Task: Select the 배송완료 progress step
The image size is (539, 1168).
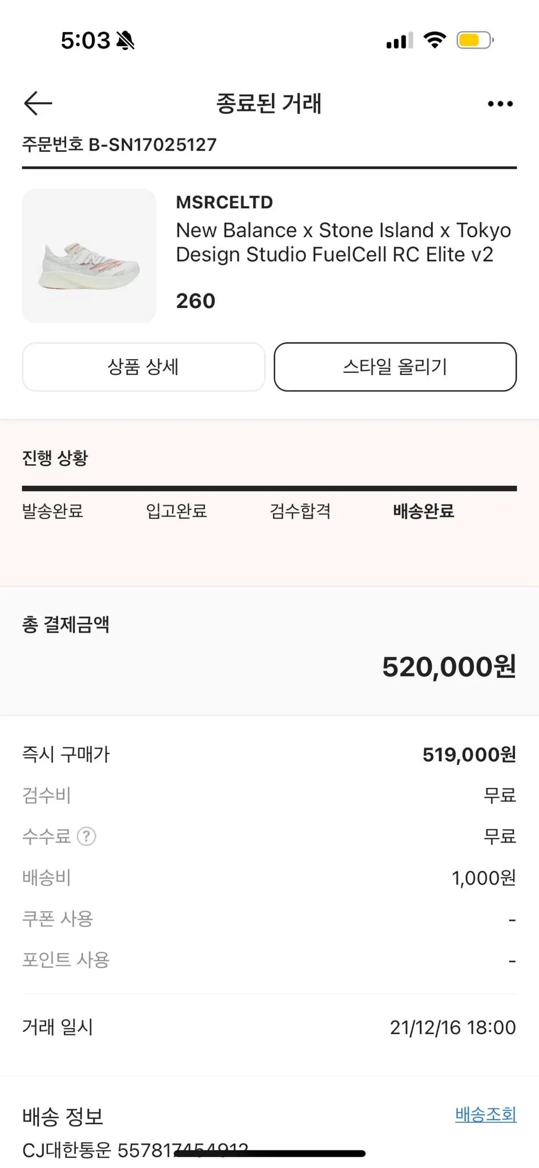Action: [424, 510]
